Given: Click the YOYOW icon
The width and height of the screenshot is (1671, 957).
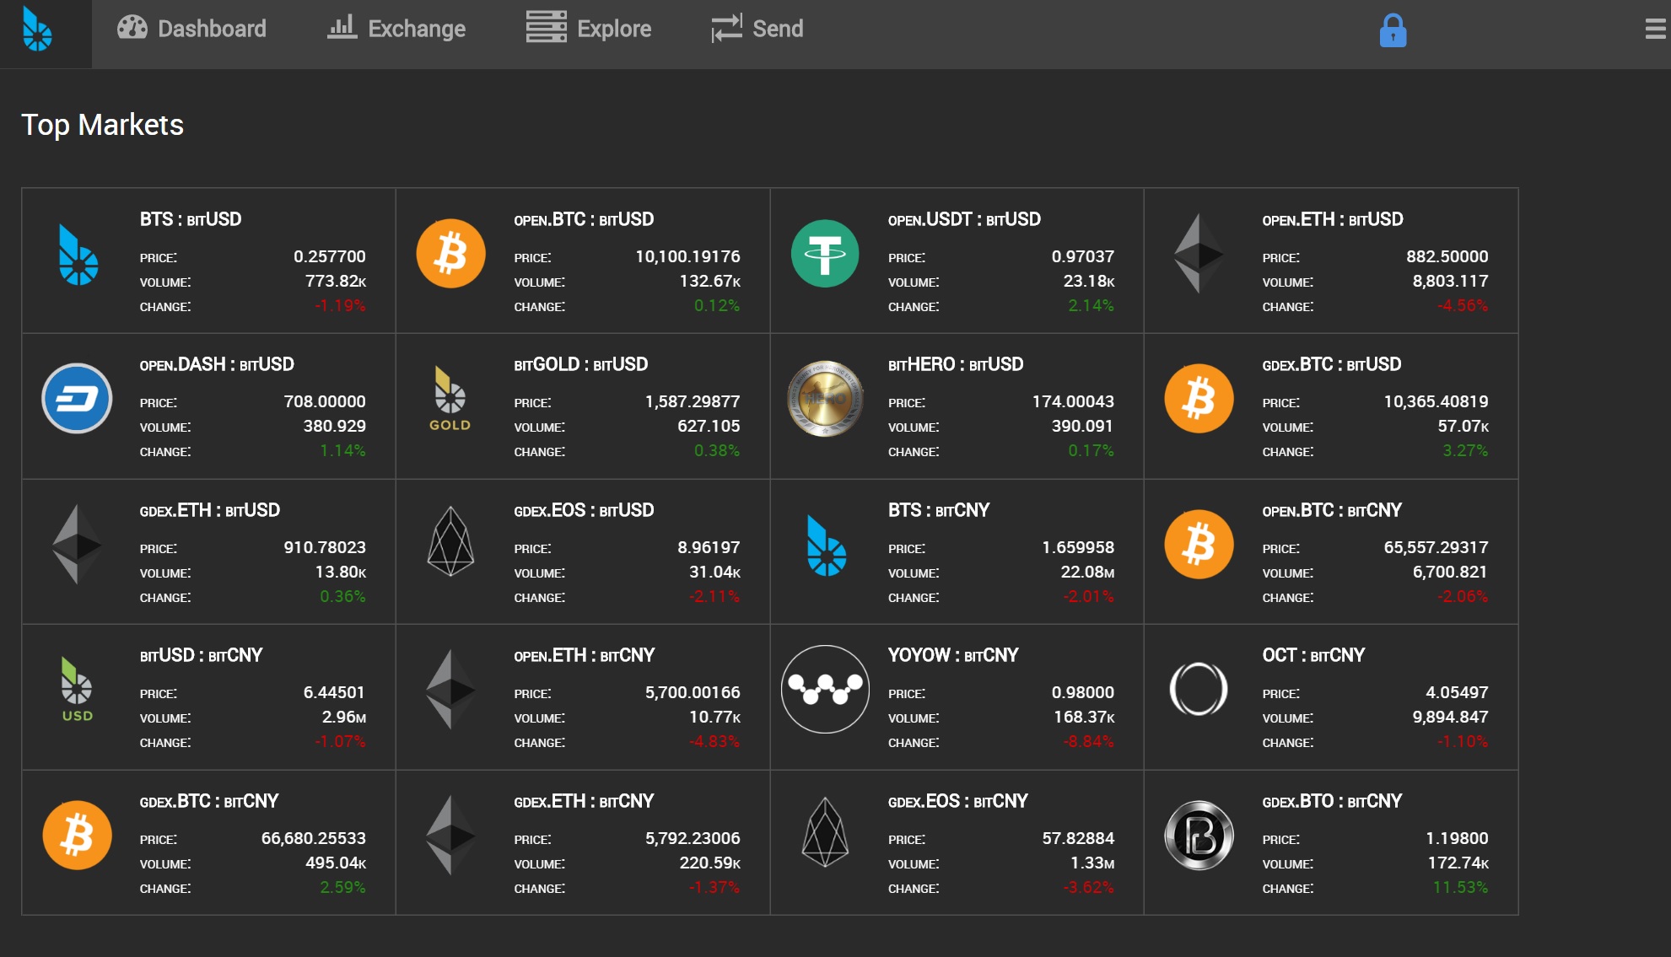Looking at the screenshot, I should (825, 689).
